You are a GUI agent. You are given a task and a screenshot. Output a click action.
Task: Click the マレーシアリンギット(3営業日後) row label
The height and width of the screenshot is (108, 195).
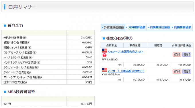coord(23,77)
